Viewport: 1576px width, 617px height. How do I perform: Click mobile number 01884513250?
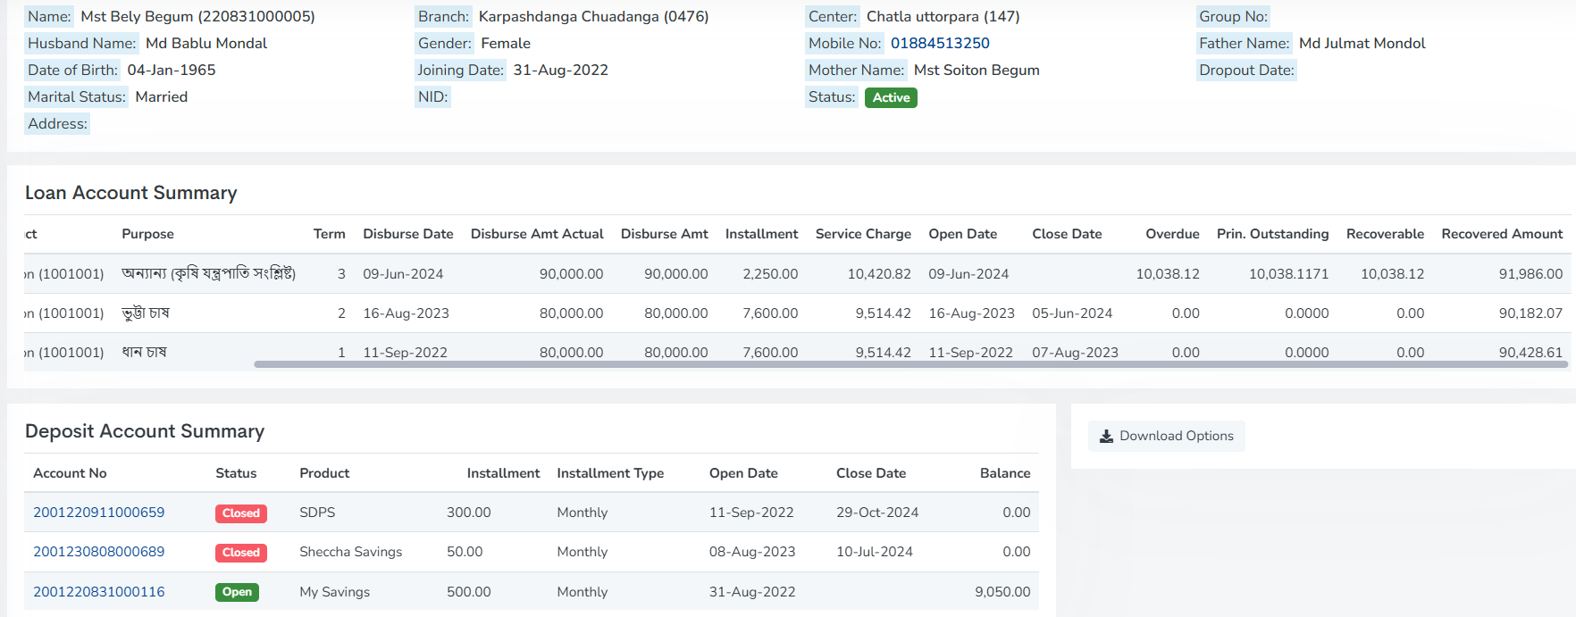pyautogui.click(x=940, y=43)
